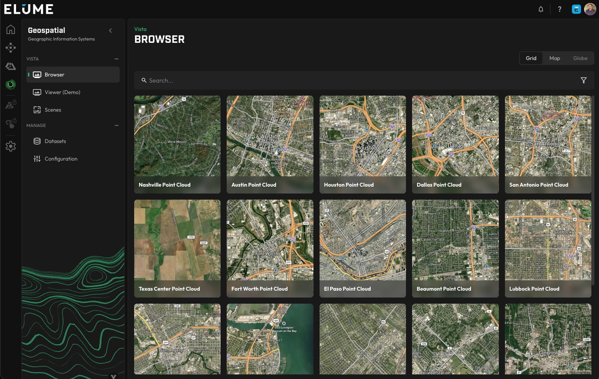Collapse the VISTA section

pyautogui.click(x=116, y=59)
